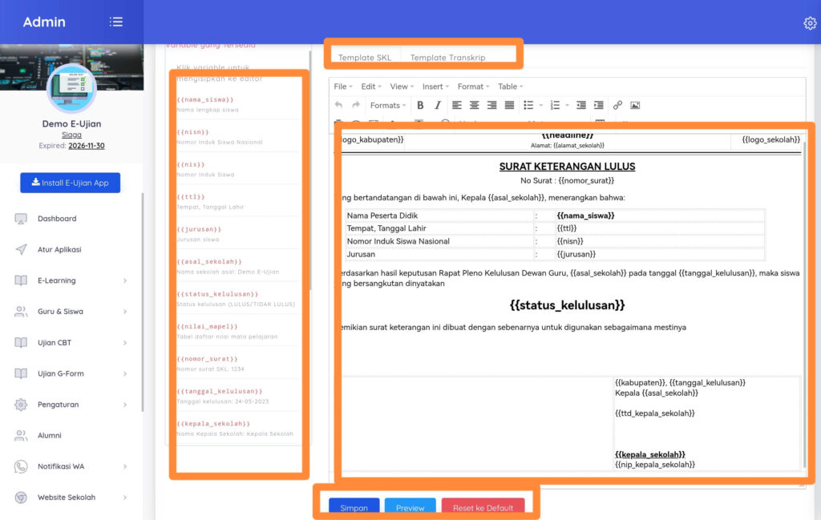Screen dimensions: 821x520
Task: Toggle the sidebar hamburger menu icon
Action: [115, 22]
